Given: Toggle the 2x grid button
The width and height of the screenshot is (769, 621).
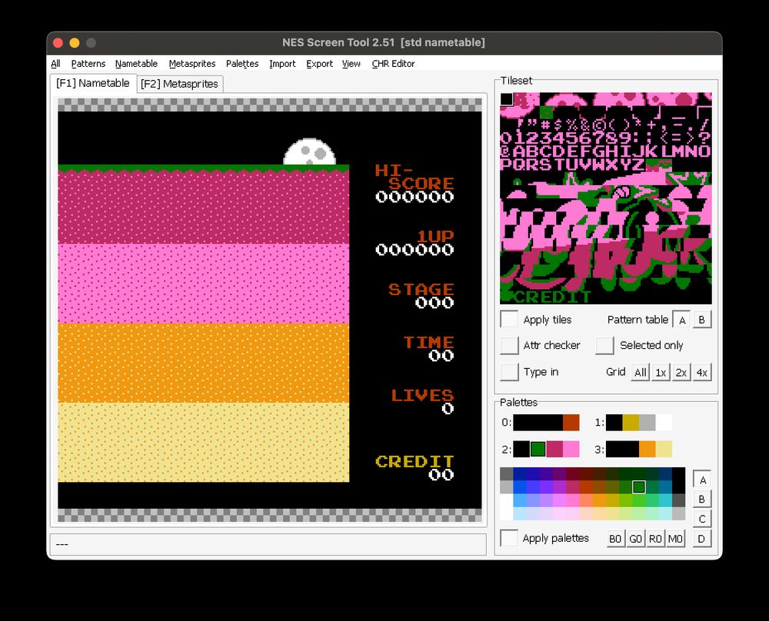Looking at the screenshot, I should (681, 372).
